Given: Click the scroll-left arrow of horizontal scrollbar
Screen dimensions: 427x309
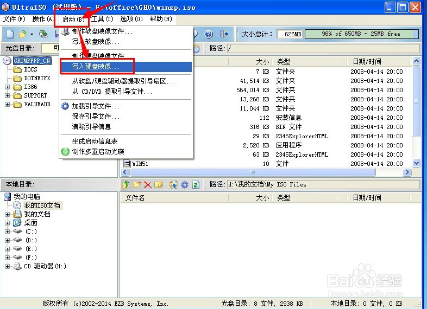Looking at the screenshot, I should click(x=125, y=172).
